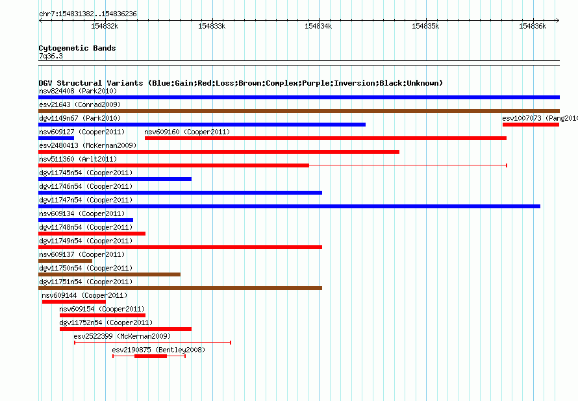Screen dimensions: 578x401
Task: Click the esv2480413 (McKernan2009) red bar
Action: click(219, 152)
